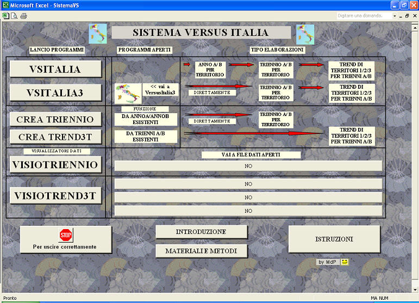
Task: Click first-row 'TRIENNIO A/B PER TERRITORIO' label
Action: pyautogui.click(x=276, y=70)
